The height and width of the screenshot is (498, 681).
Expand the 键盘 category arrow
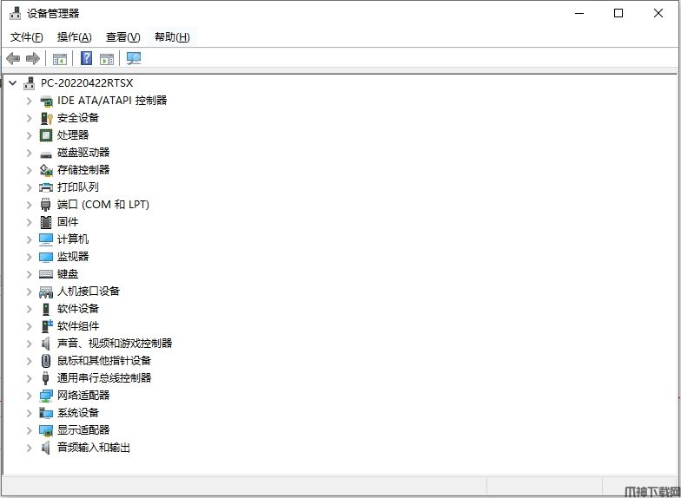point(30,274)
